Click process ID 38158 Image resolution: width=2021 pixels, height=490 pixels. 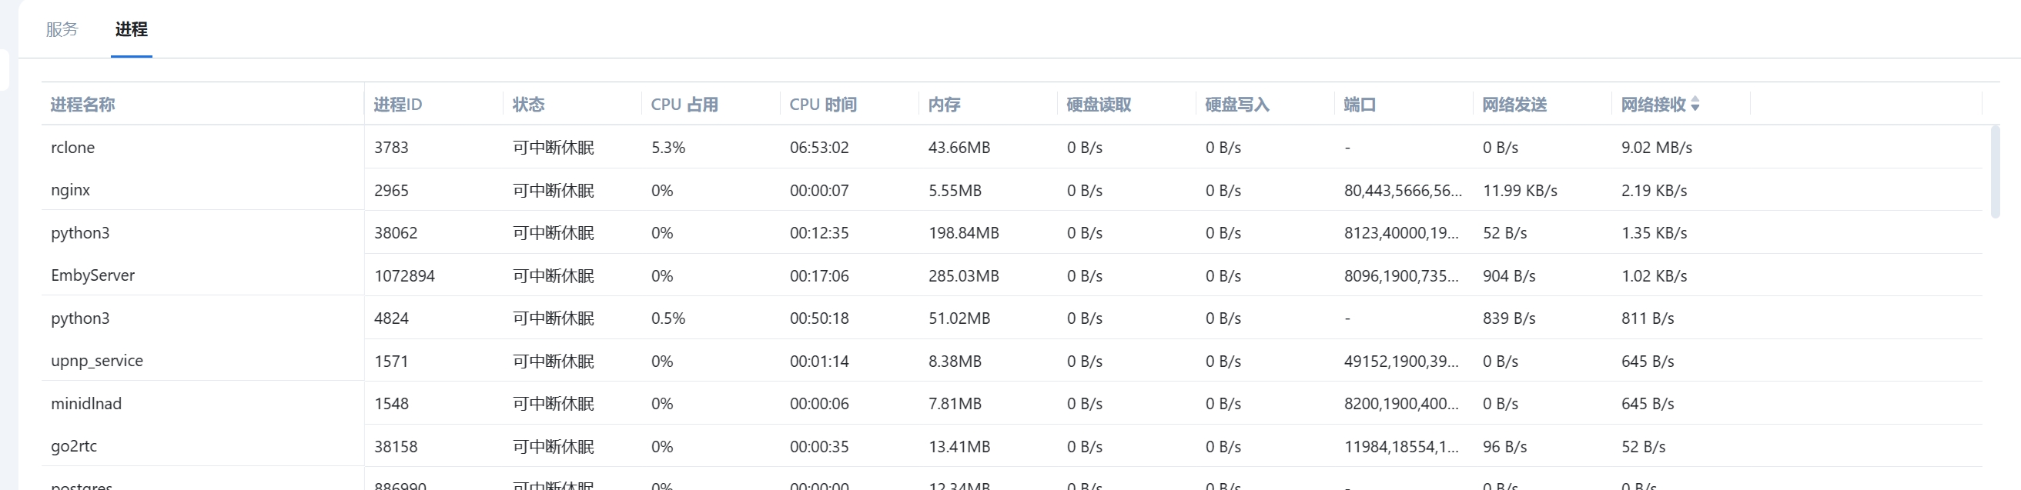[x=396, y=447]
